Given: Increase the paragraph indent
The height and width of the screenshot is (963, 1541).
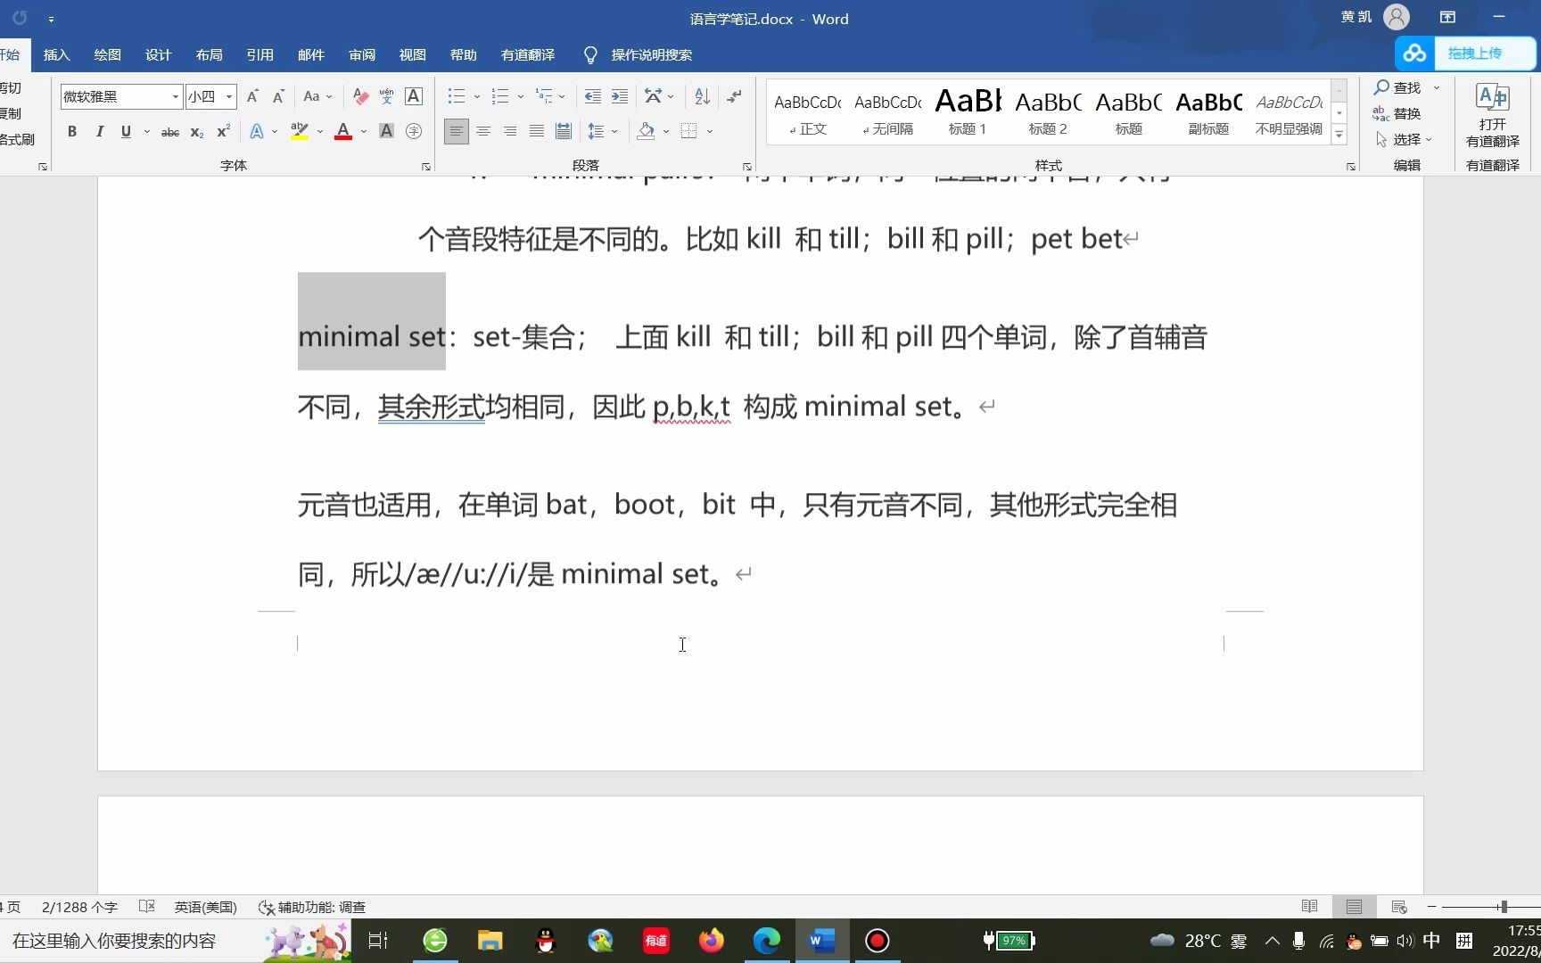Looking at the screenshot, I should 620,96.
